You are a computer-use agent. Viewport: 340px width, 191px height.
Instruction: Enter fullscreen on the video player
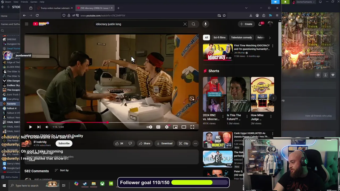(192, 127)
